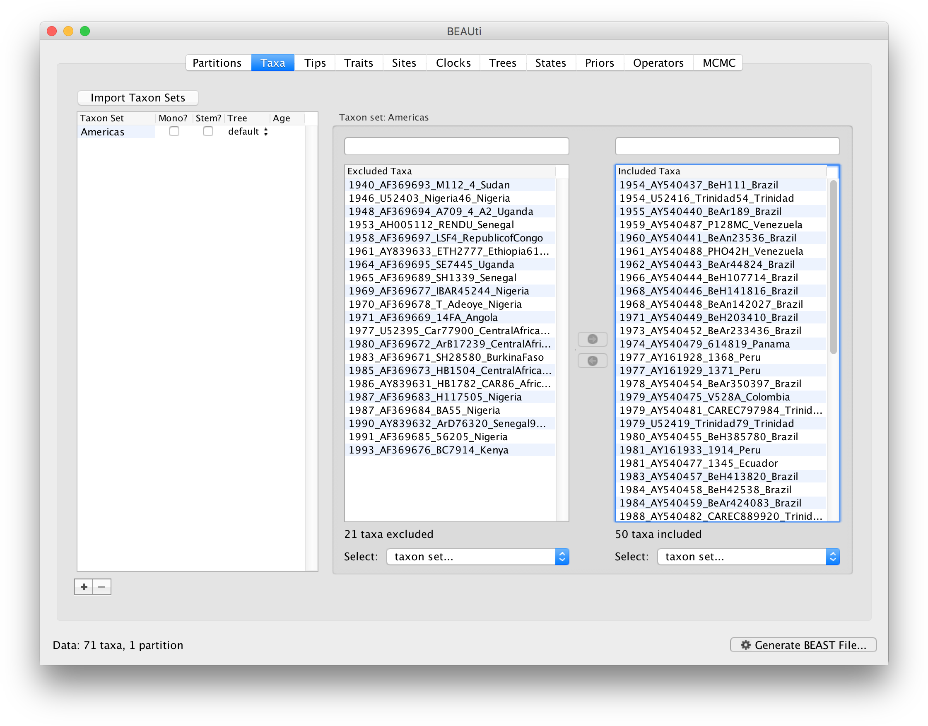Click the excluded taxa search field

click(x=456, y=146)
